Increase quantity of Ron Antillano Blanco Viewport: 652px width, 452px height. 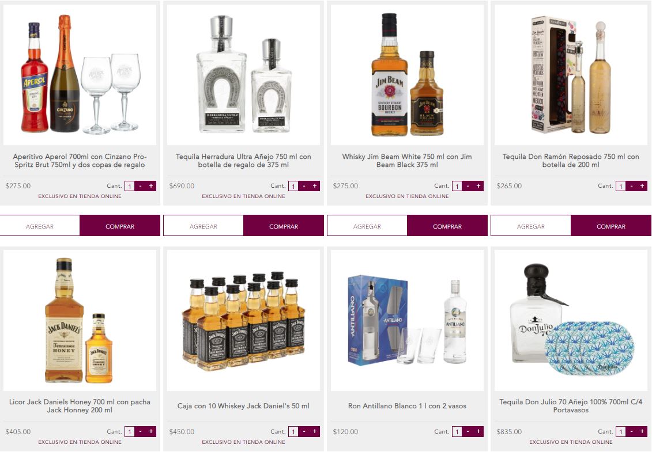(x=478, y=431)
